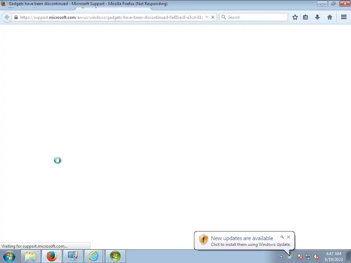Click the support.microsoft.com address bar
The height and width of the screenshot is (263, 351).
pyautogui.click(x=111, y=17)
